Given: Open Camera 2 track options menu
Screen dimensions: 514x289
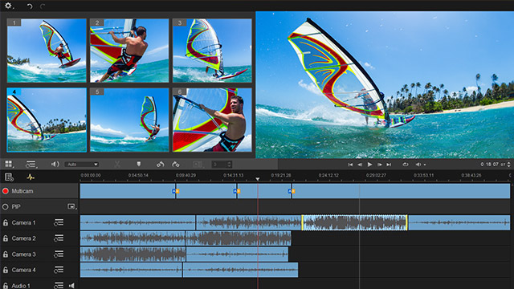Looking at the screenshot, I should coord(59,238).
